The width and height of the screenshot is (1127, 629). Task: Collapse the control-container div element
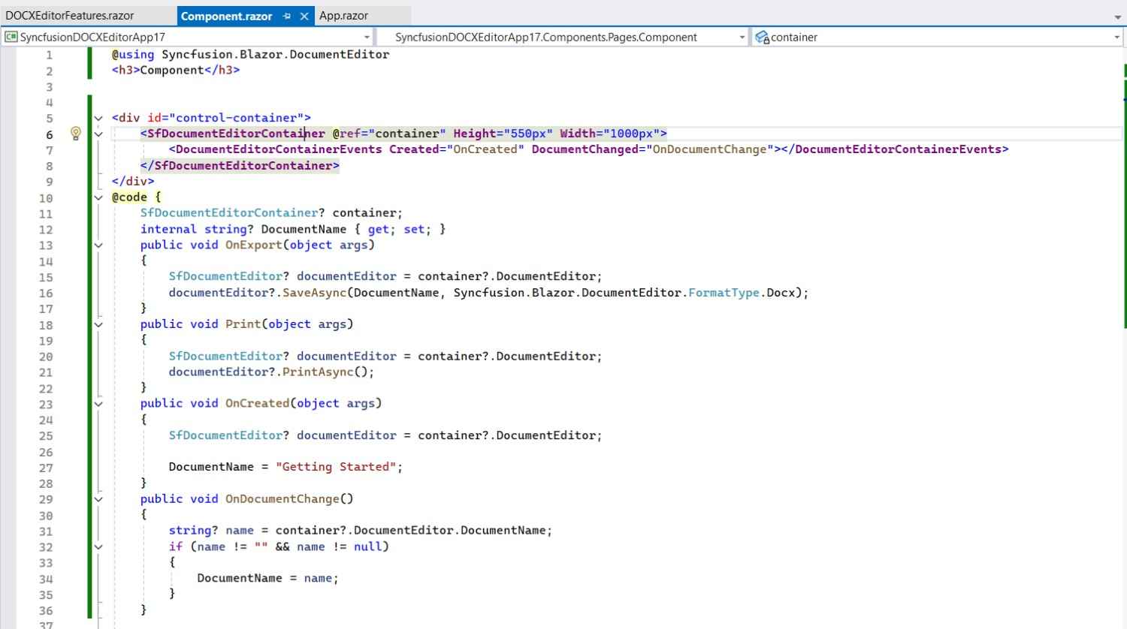point(98,117)
